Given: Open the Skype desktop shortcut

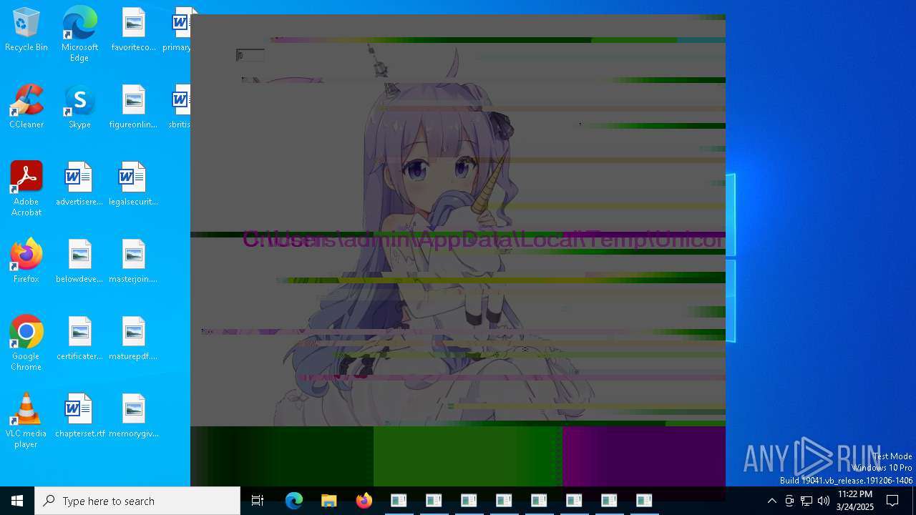Looking at the screenshot, I should tap(79, 107).
